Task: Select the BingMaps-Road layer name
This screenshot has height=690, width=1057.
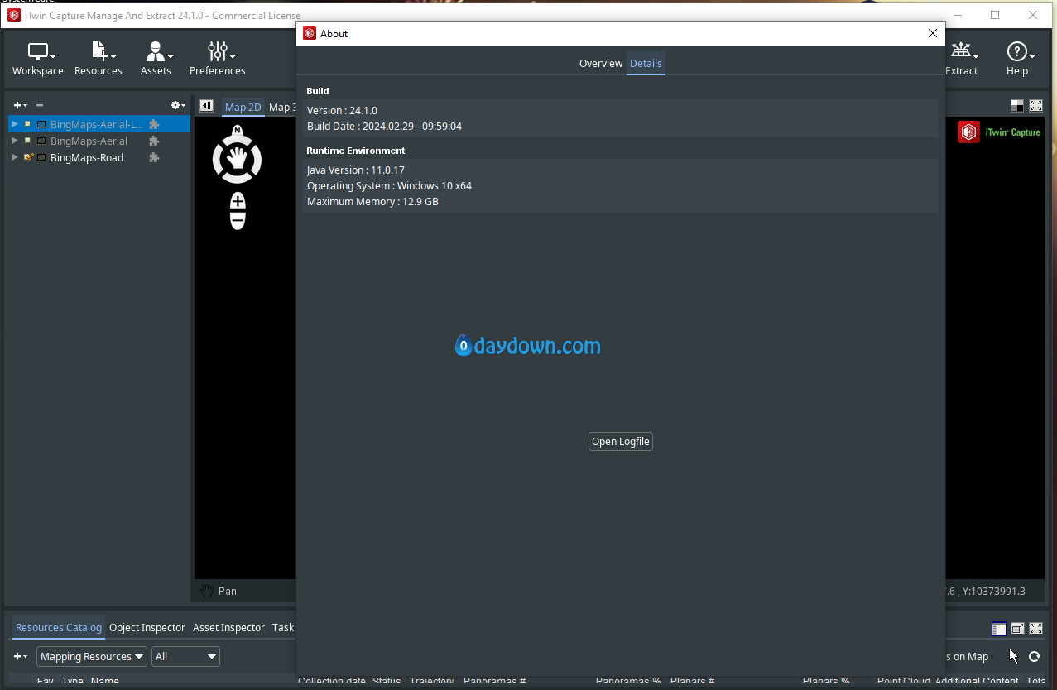Action: pyautogui.click(x=87, y=157)
